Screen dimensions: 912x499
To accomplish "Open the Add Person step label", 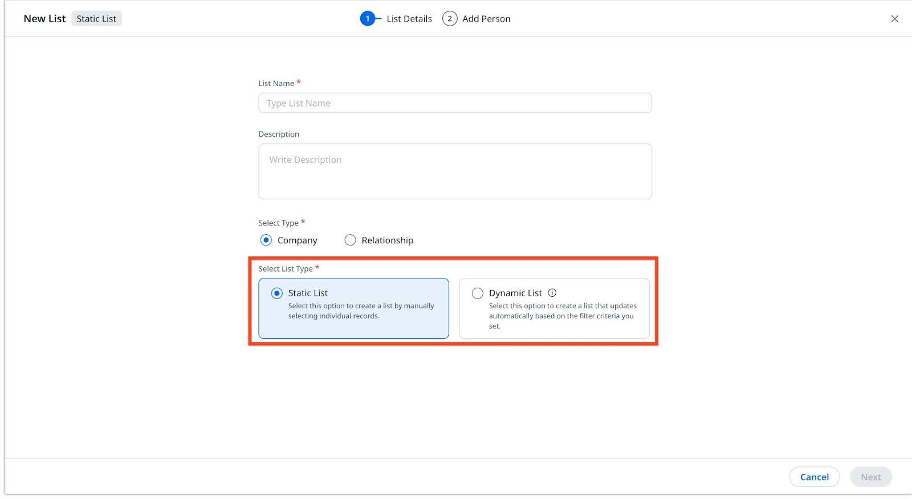I will 486,19.
